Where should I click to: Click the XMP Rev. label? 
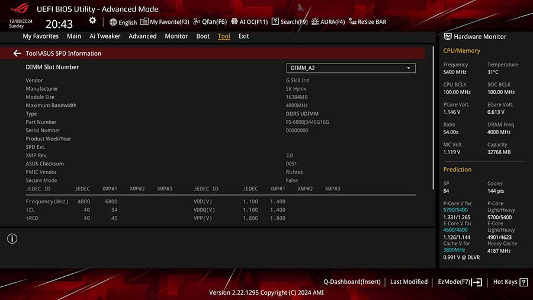click(x=36, y=155)
